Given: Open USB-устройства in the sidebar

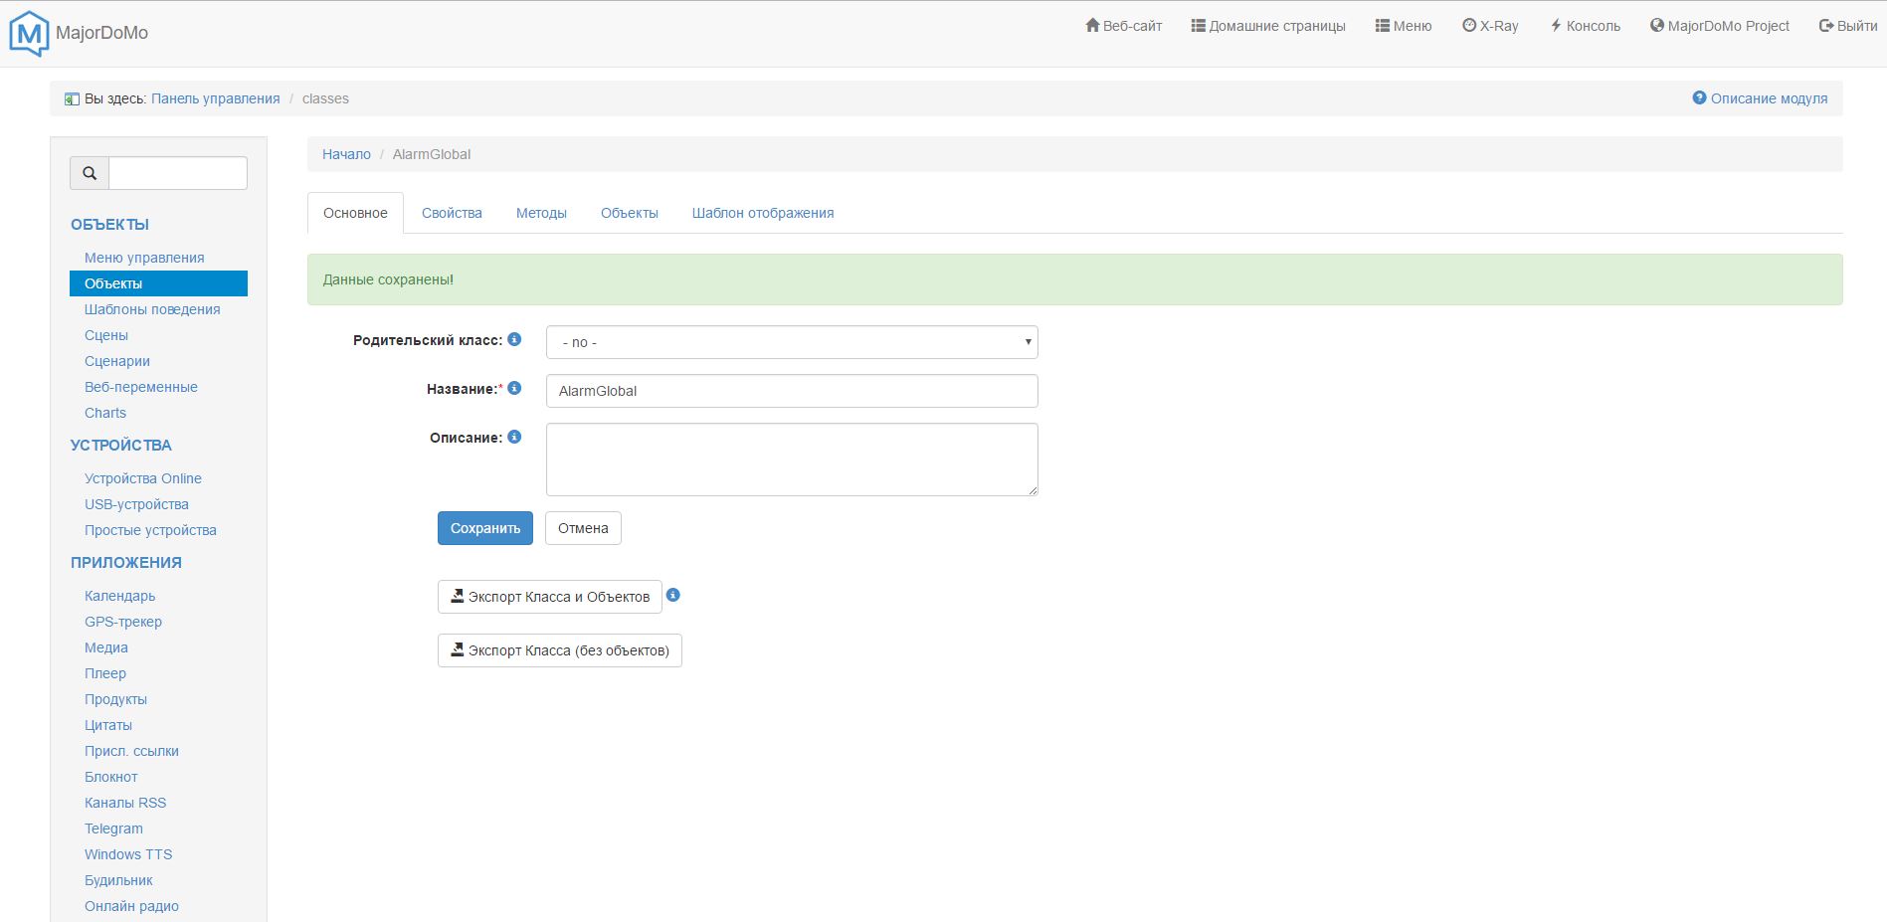Looking at the screenshot, I should 136,504.
